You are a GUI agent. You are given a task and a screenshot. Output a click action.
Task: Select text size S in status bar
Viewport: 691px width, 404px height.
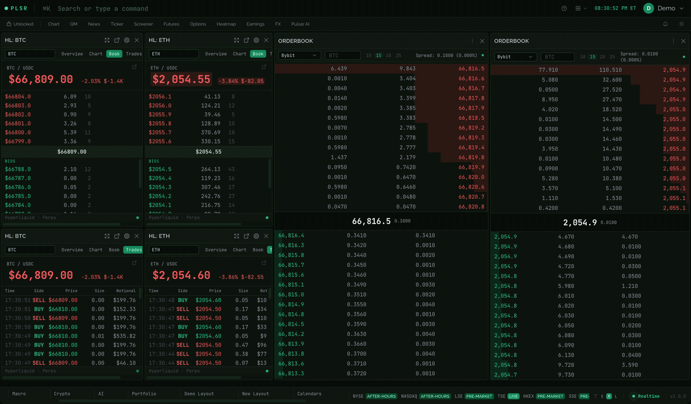602,397
